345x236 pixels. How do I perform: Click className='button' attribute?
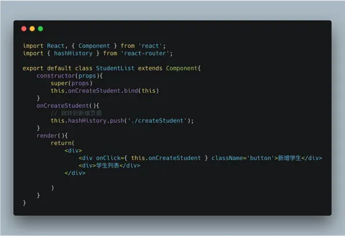pos(243,158)
